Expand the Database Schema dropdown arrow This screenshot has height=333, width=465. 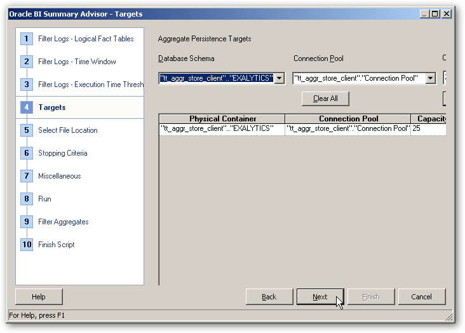pos(279,78)
